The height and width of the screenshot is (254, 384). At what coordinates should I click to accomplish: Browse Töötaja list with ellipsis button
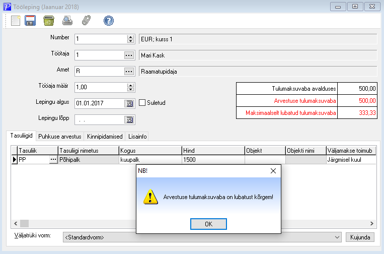(x=129, y=55)
